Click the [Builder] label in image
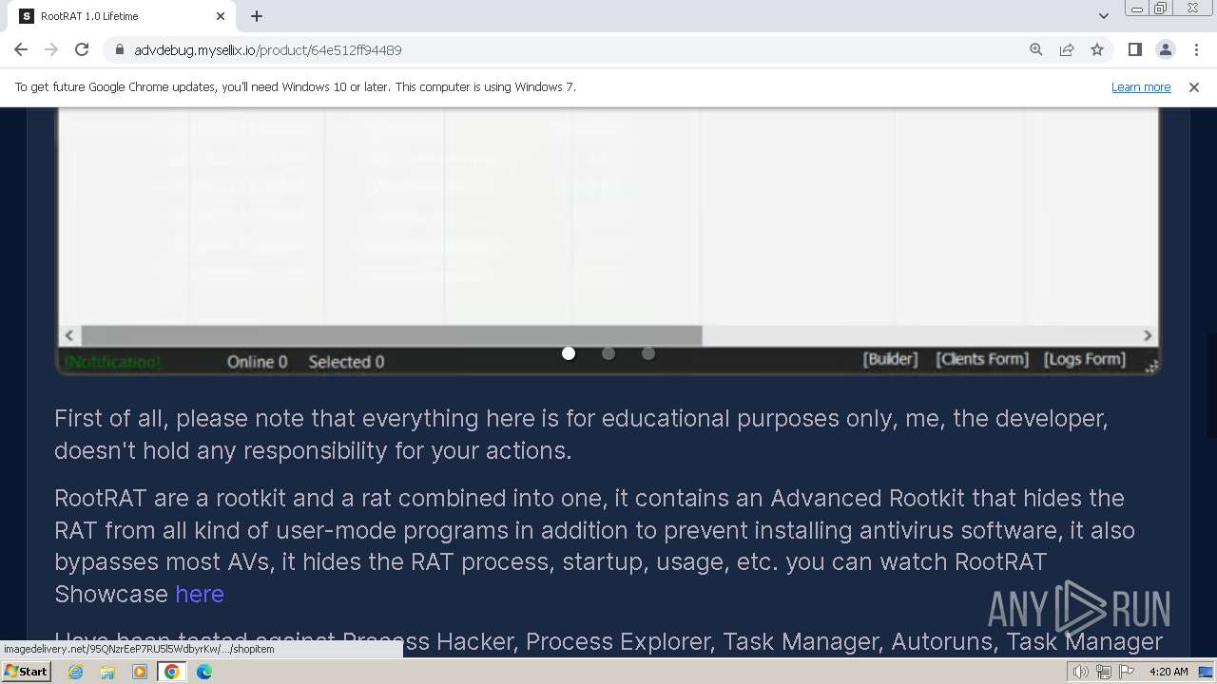Screen dimensions: 1217x684 point(890,359)
